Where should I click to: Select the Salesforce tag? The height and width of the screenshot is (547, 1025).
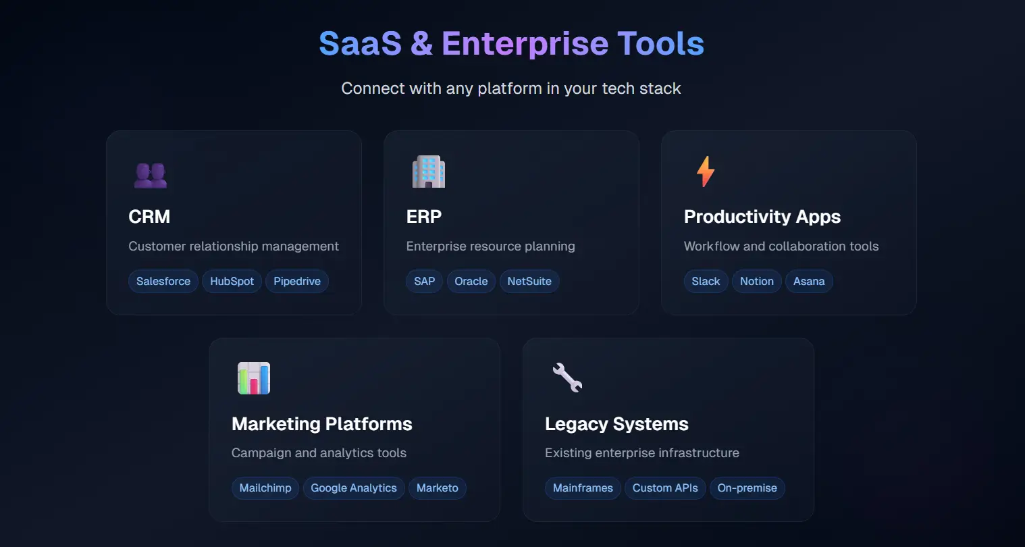pos(163,282)
